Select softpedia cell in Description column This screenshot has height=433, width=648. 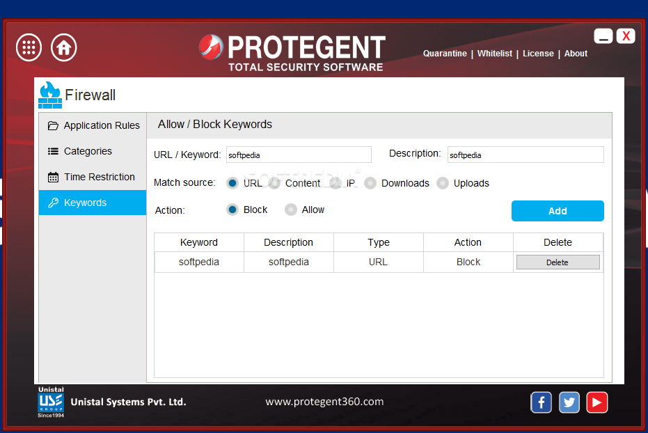[288, 262]
